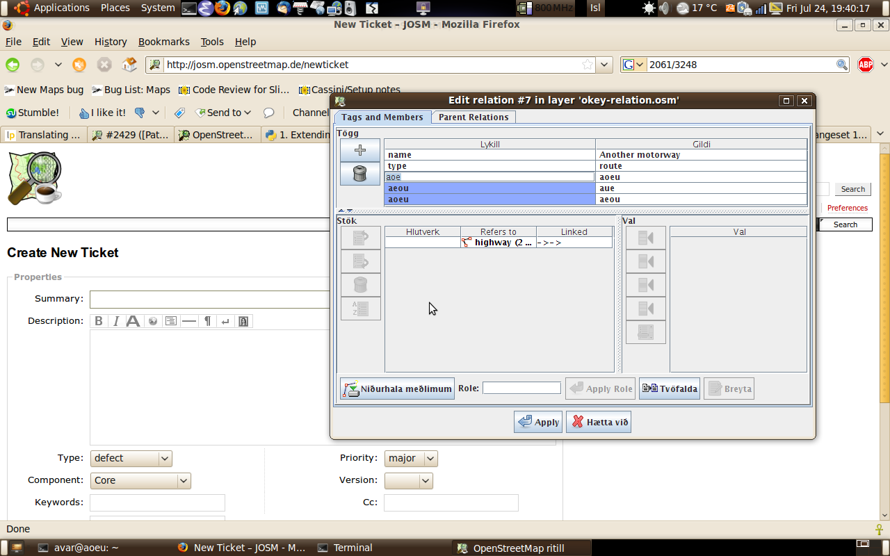The width and height of the screenshot is (890, 556).
Task: Click the AdBlock Plus ABP icon
Action: (865, 65)
